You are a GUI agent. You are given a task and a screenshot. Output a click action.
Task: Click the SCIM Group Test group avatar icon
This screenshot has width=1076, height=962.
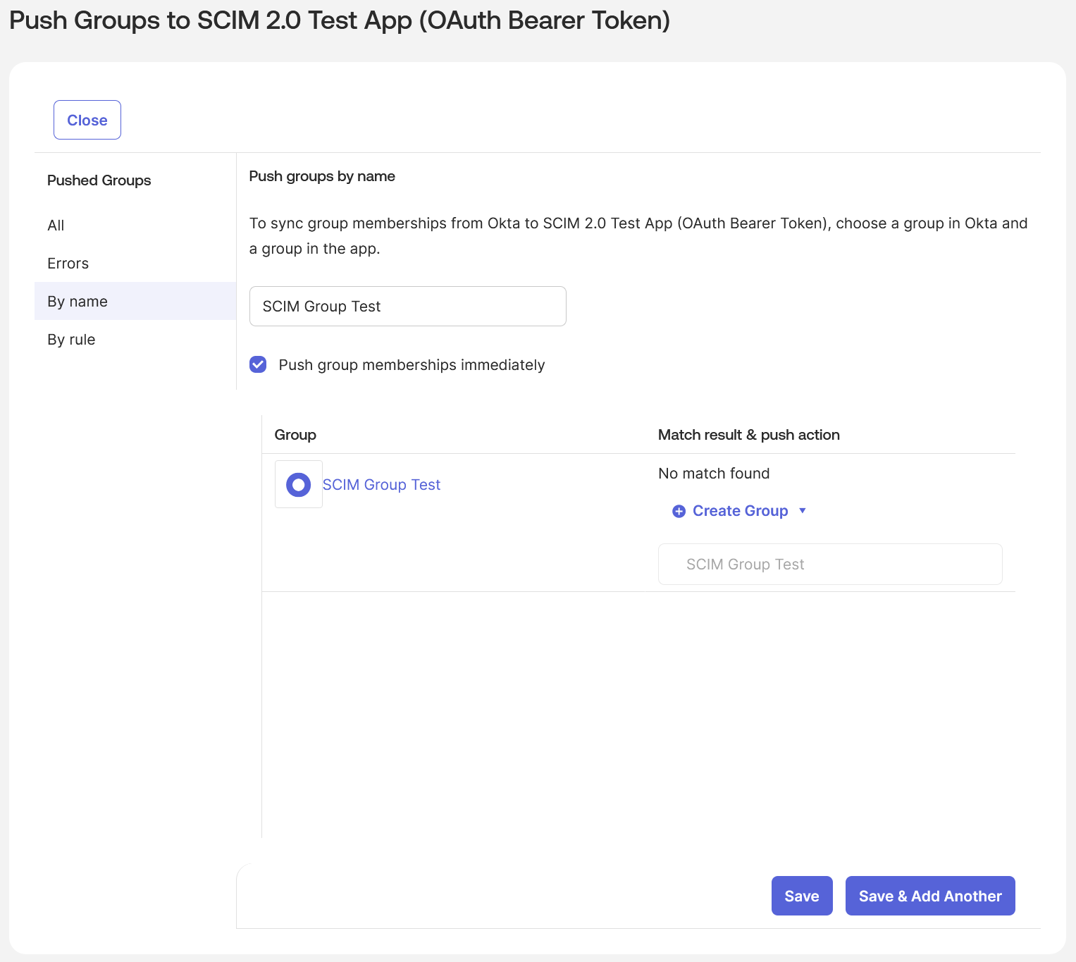pos(298,484)
